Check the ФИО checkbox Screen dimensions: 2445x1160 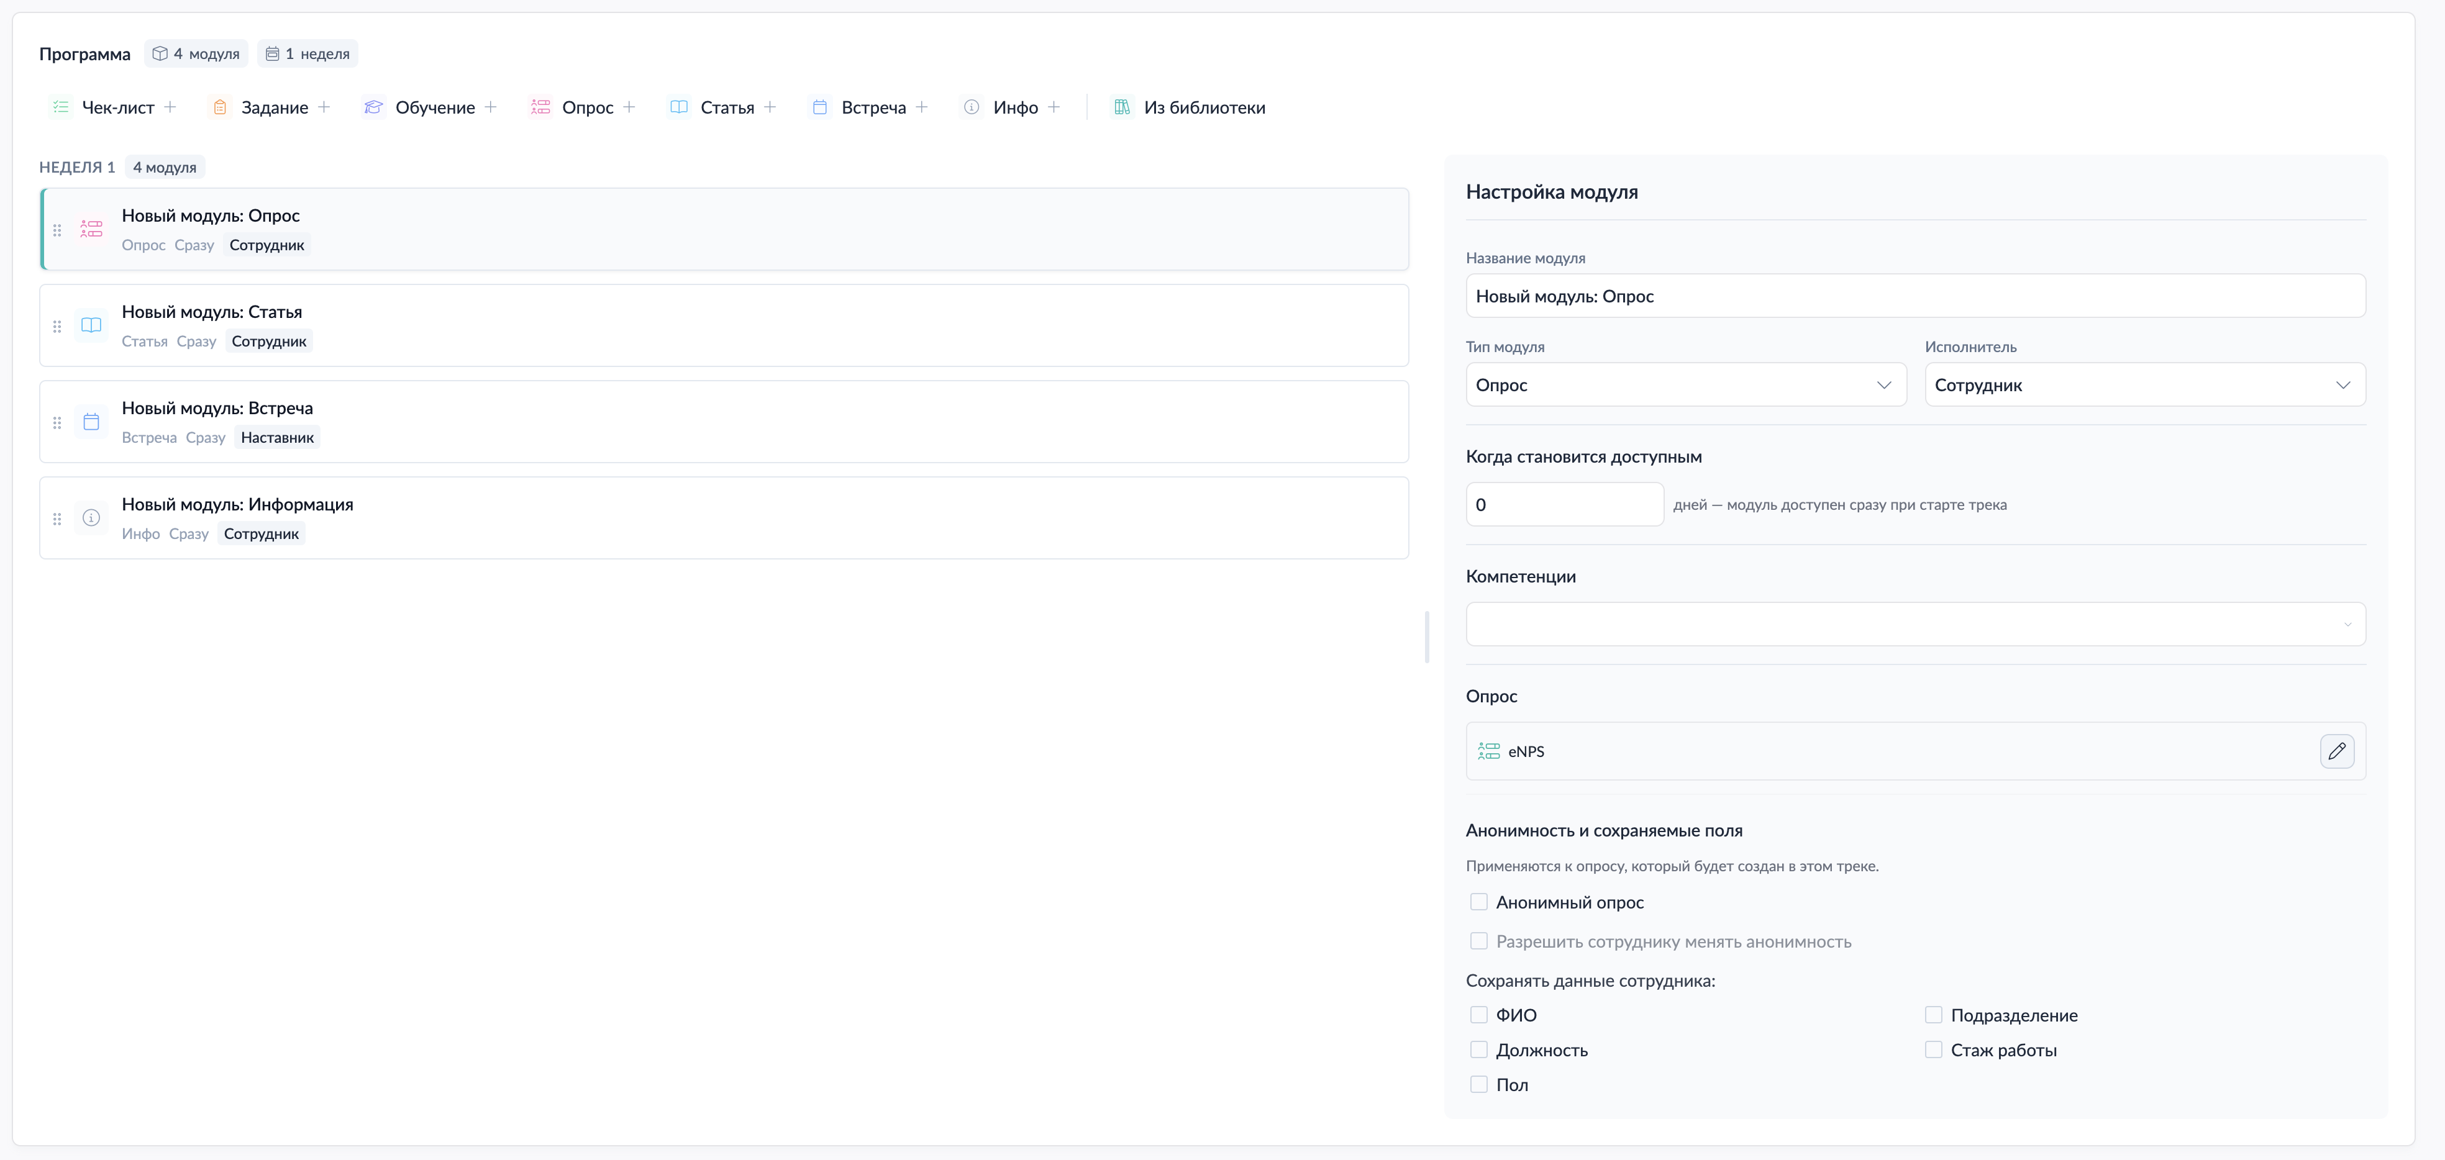pyautogui.click(x=1479, y=1015)
